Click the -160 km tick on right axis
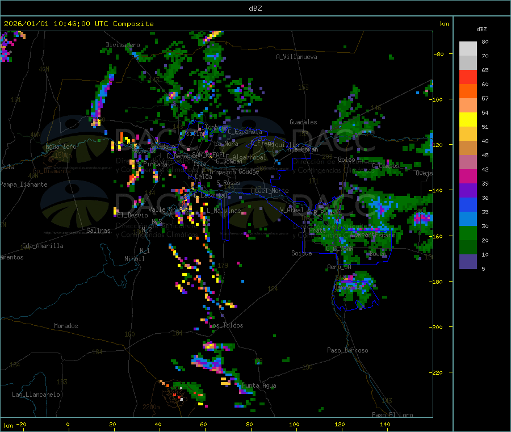 438,236
